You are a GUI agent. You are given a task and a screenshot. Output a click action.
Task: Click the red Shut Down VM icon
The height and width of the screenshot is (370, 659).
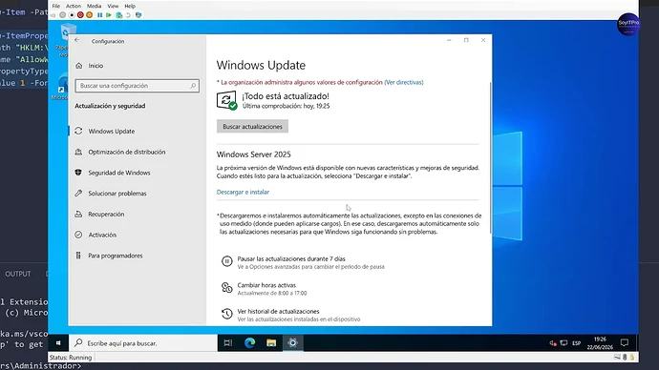pos(80,15)
